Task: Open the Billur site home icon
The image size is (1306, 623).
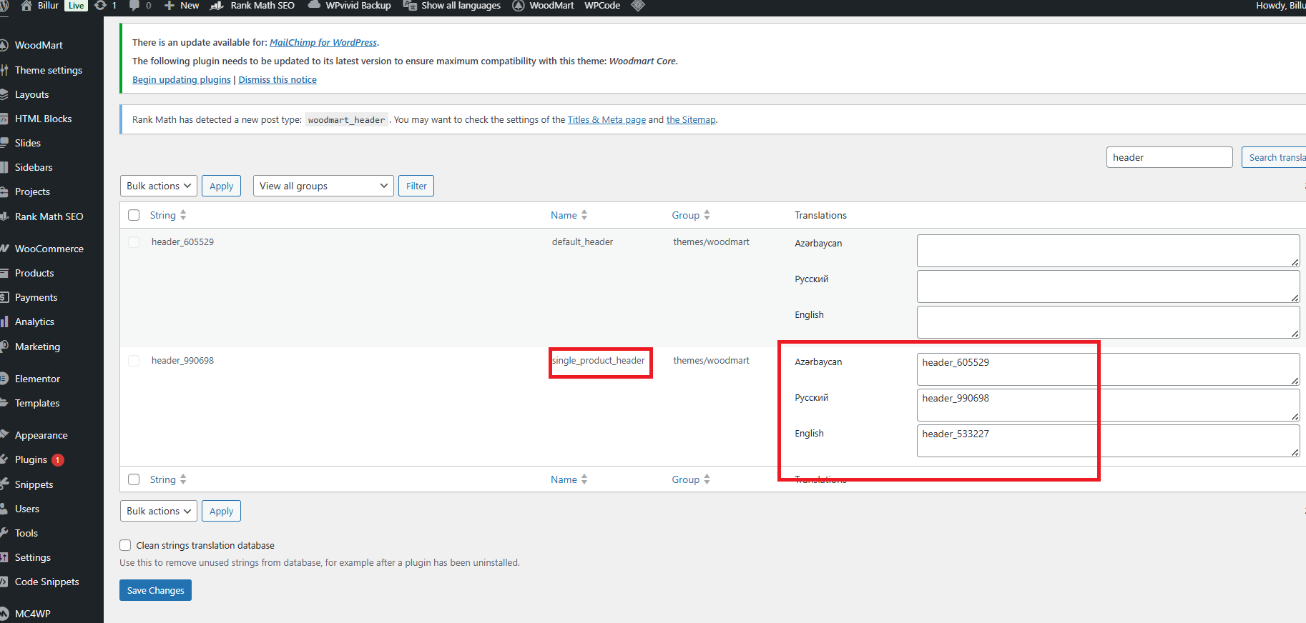Action: [26, 6]
